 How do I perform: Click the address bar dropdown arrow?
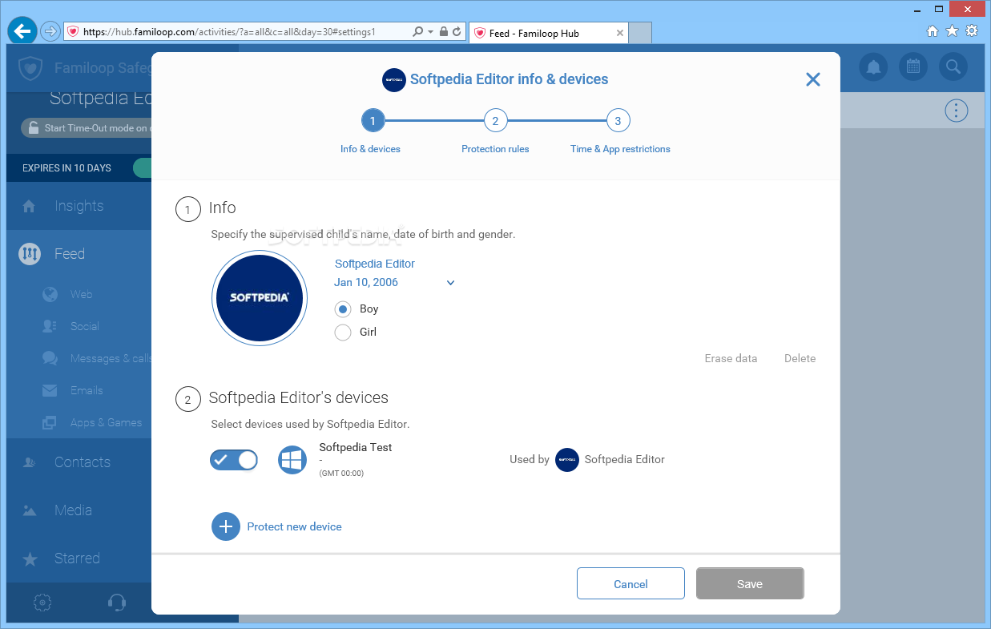[x=431, y=32]
